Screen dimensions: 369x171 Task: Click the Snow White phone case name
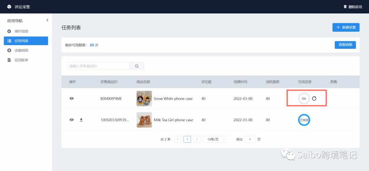(173, 99)
